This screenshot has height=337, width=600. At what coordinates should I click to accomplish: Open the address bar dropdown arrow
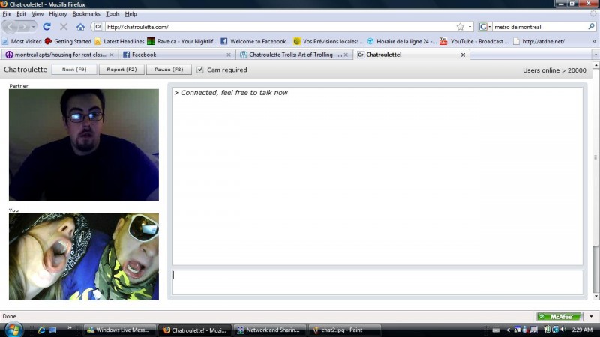tap(470, 27)
